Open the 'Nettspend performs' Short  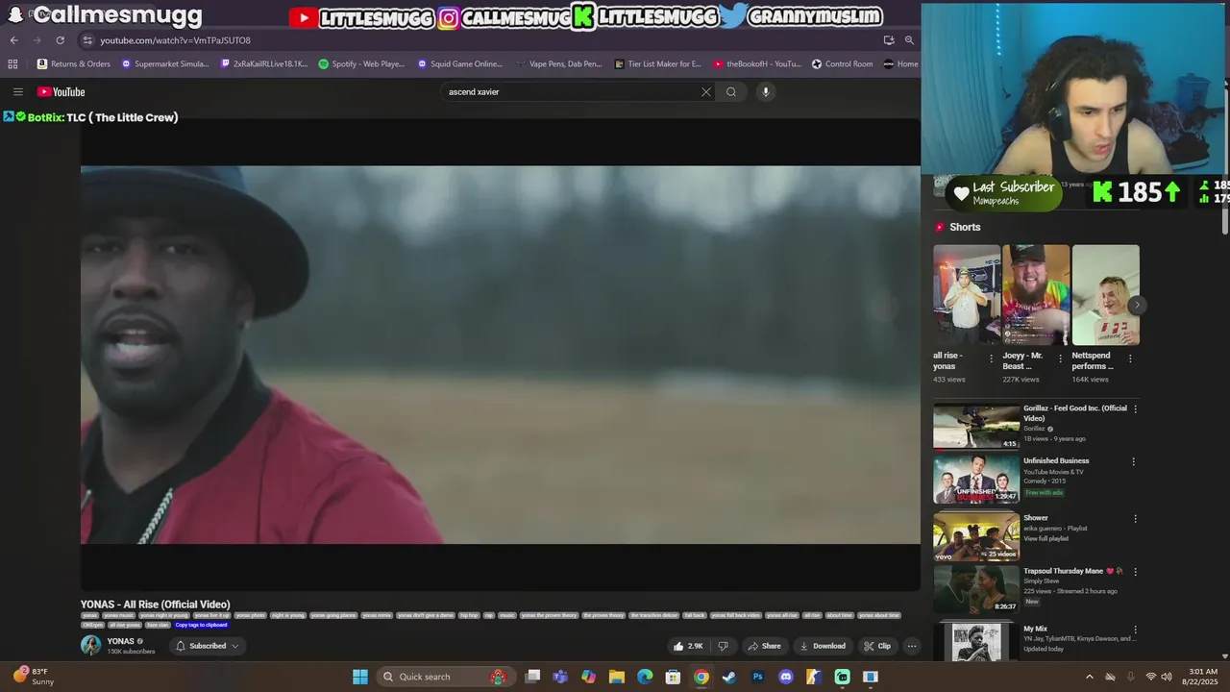(1106, 295)
